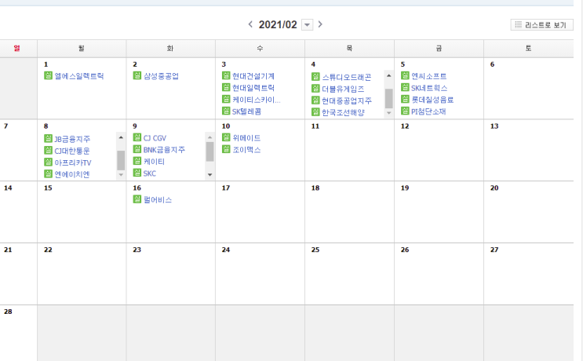Click green icon beside CJ CGV
The height and width of the screenshot is (361, 583).
pyautogui.click(x=137, y=137)
